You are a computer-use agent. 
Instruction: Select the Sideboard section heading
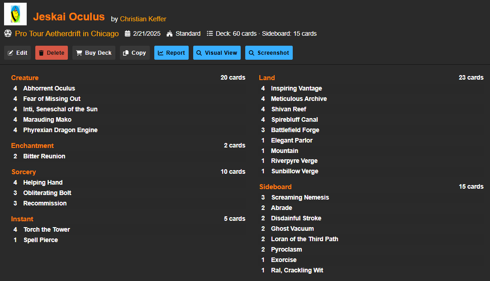tap(275, 187)
